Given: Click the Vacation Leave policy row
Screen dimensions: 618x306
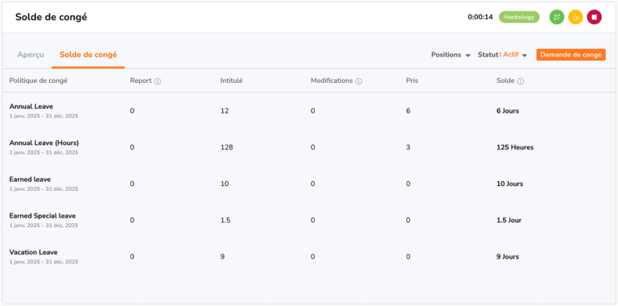Looking at the screenshot, I should [x=309, y=256].
